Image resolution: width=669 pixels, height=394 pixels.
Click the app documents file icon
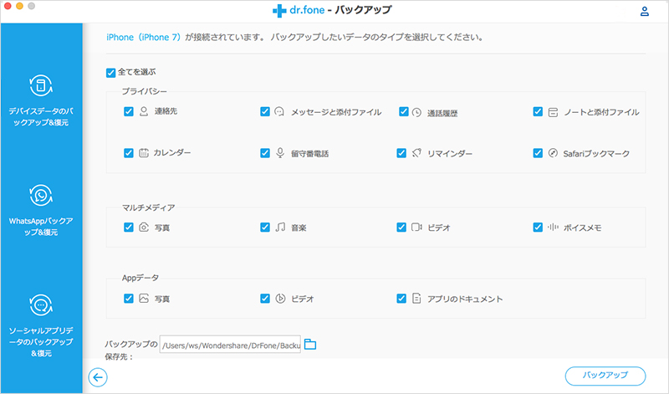[416, 298]
